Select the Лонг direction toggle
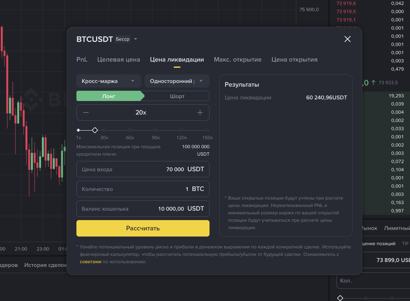This screenshot has width=410, height=301. [109, 96]
